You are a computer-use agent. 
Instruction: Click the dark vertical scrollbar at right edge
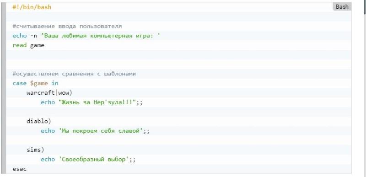pos(365,7)
